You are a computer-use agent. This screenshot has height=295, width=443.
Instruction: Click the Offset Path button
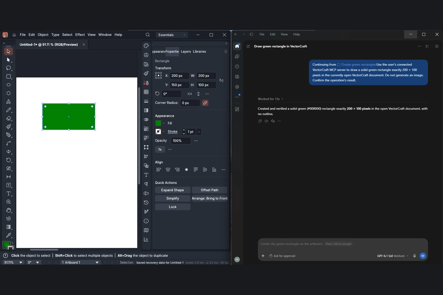point(210,190)
